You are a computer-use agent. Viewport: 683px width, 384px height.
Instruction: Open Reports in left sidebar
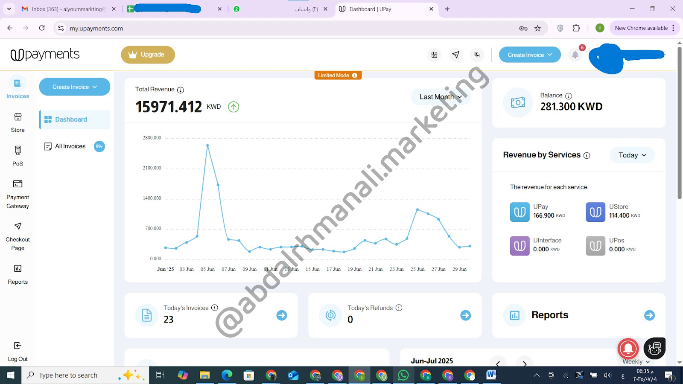[x=18, y=274]
